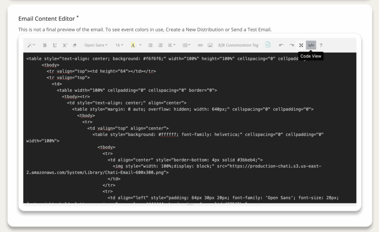Open the font size 16 dropdown
Viewport: 379px width, 232px height.
click(x=119, y=45)
